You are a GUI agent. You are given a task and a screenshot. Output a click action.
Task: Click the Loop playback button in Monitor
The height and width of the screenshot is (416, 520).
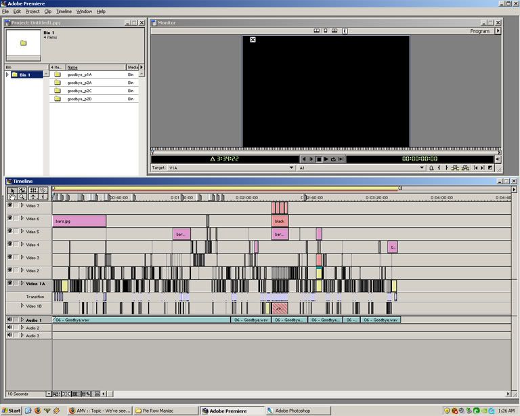[x=333, y=159]
